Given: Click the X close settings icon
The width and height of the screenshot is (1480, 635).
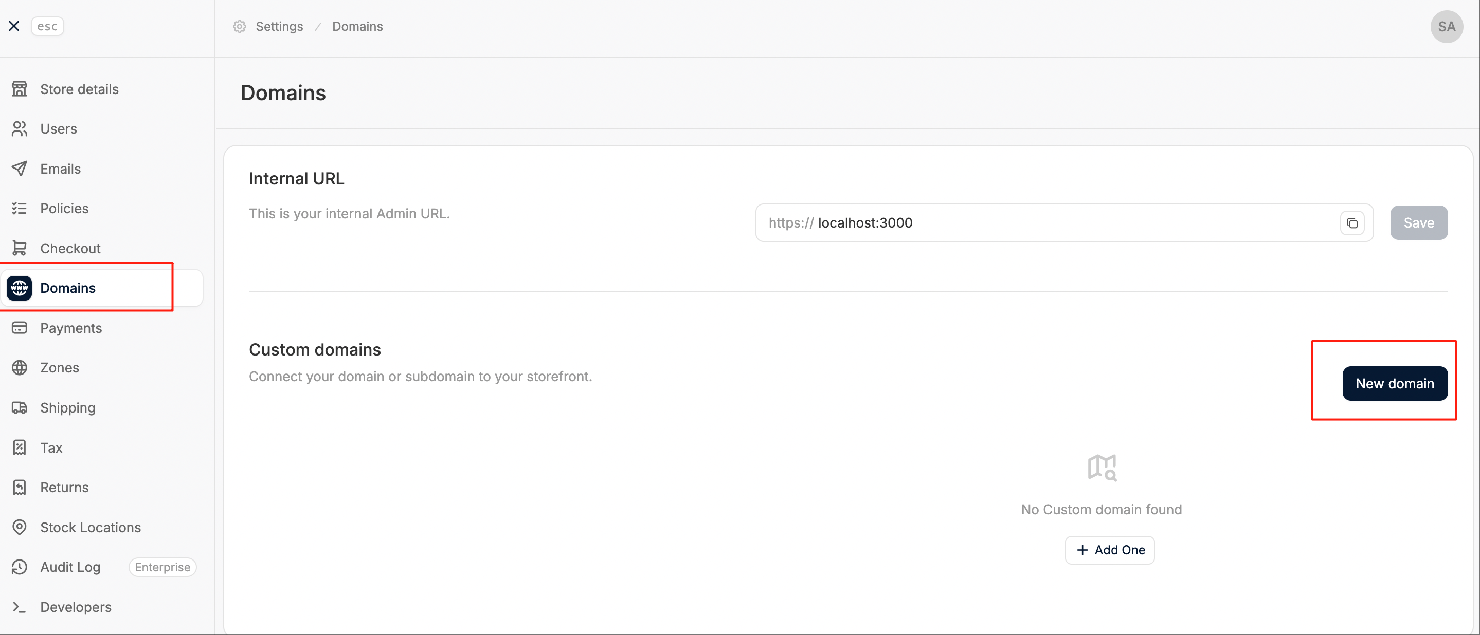Looking at the screenshot, I should [x=14, y=26].
